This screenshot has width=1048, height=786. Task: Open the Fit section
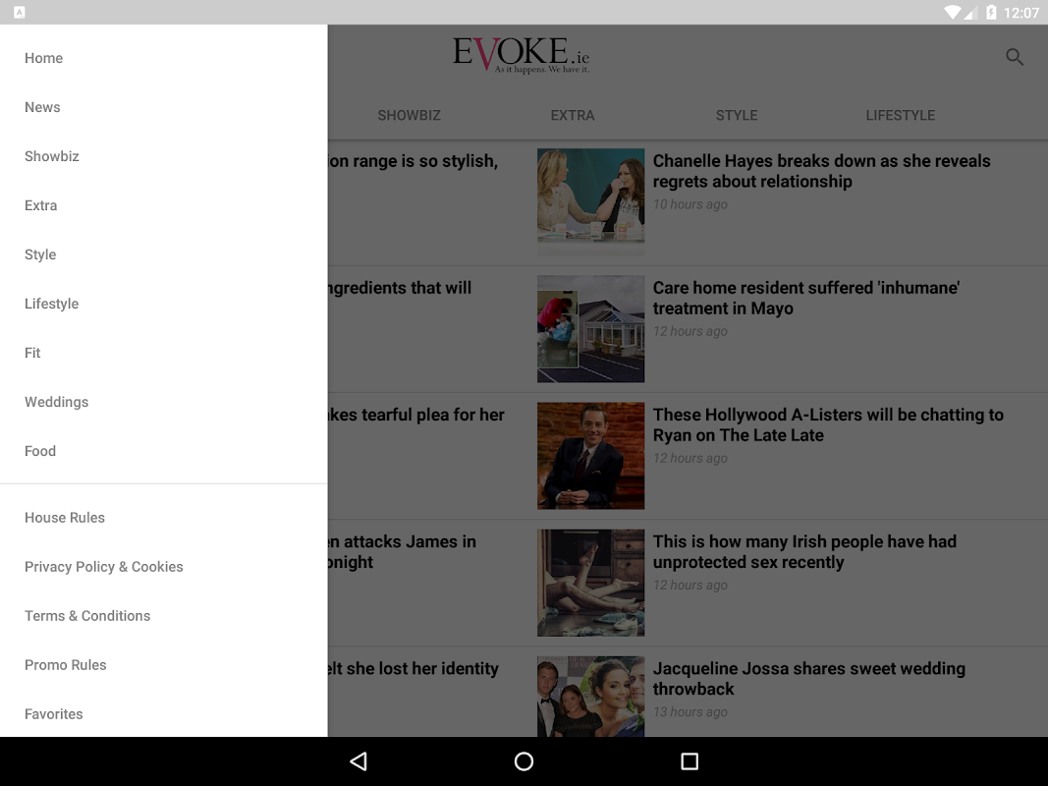[x=164, y=353]
